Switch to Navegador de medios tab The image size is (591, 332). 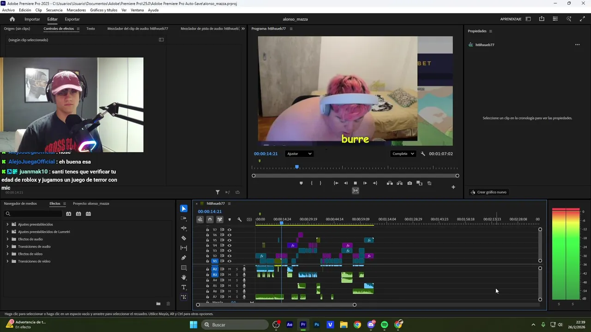[x=20, y=203]
